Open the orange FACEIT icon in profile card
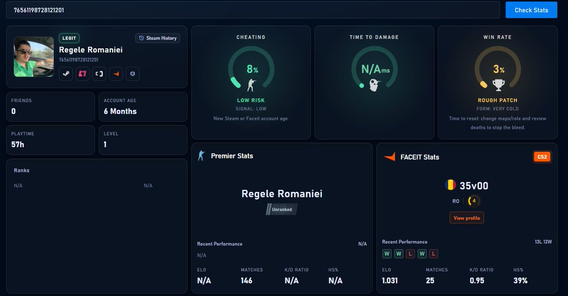The image size is (568, 296). point(116,74)
